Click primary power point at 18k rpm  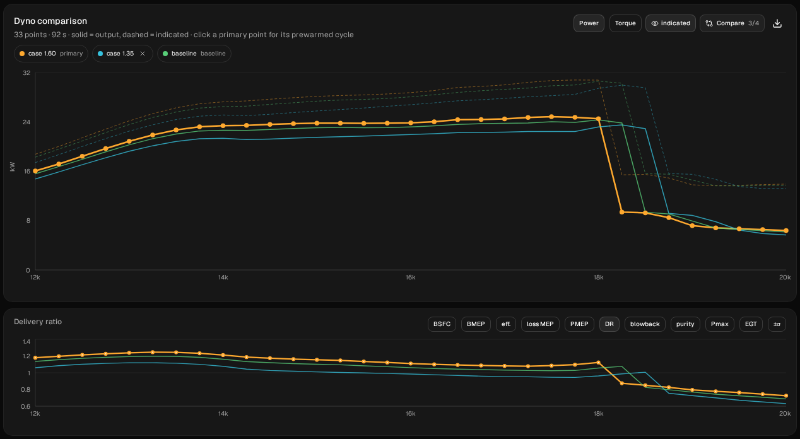coord(598,119)
